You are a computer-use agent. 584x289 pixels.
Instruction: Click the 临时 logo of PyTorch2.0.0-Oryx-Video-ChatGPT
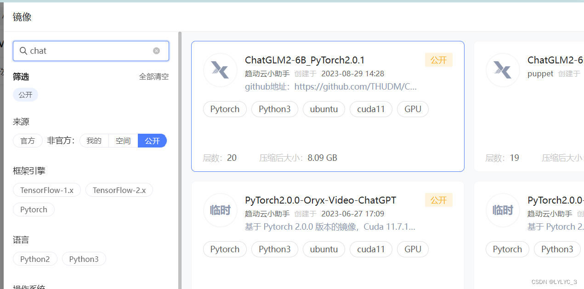click(220, 210)
